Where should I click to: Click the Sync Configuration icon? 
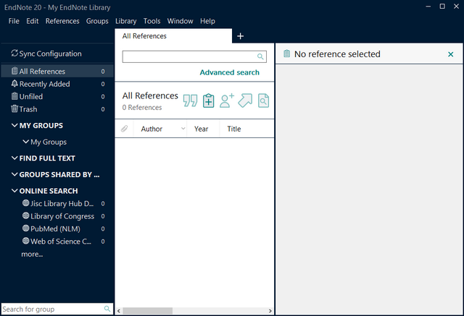[x=14, y=54]
